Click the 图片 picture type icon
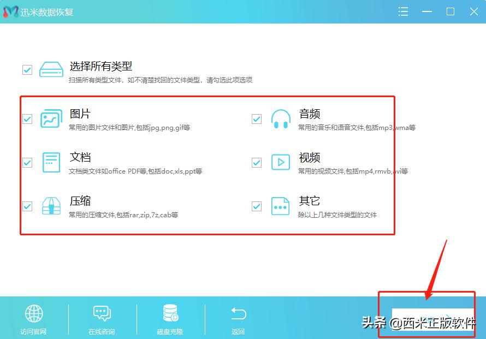Image resolution: width=486 pixels, height=339 pixels. (x=51, y=118)
